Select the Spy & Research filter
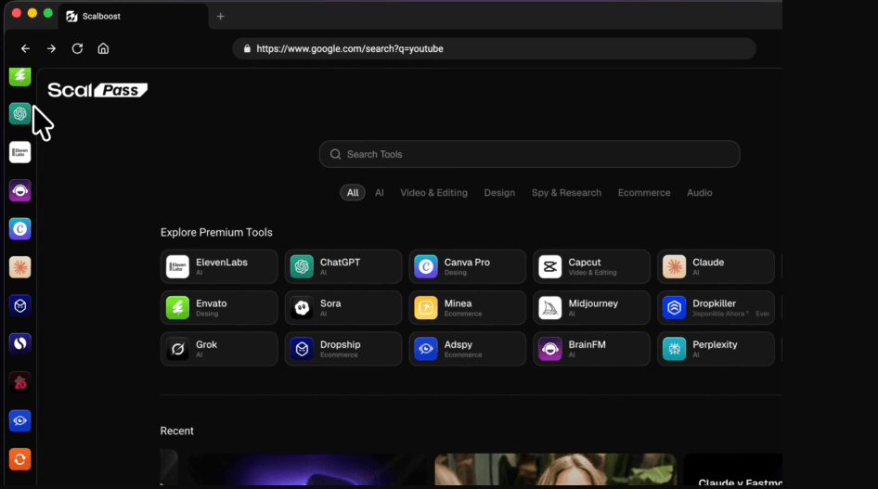Image resolution: width=878 pixels, height=489 pixels. pos(567,192)
